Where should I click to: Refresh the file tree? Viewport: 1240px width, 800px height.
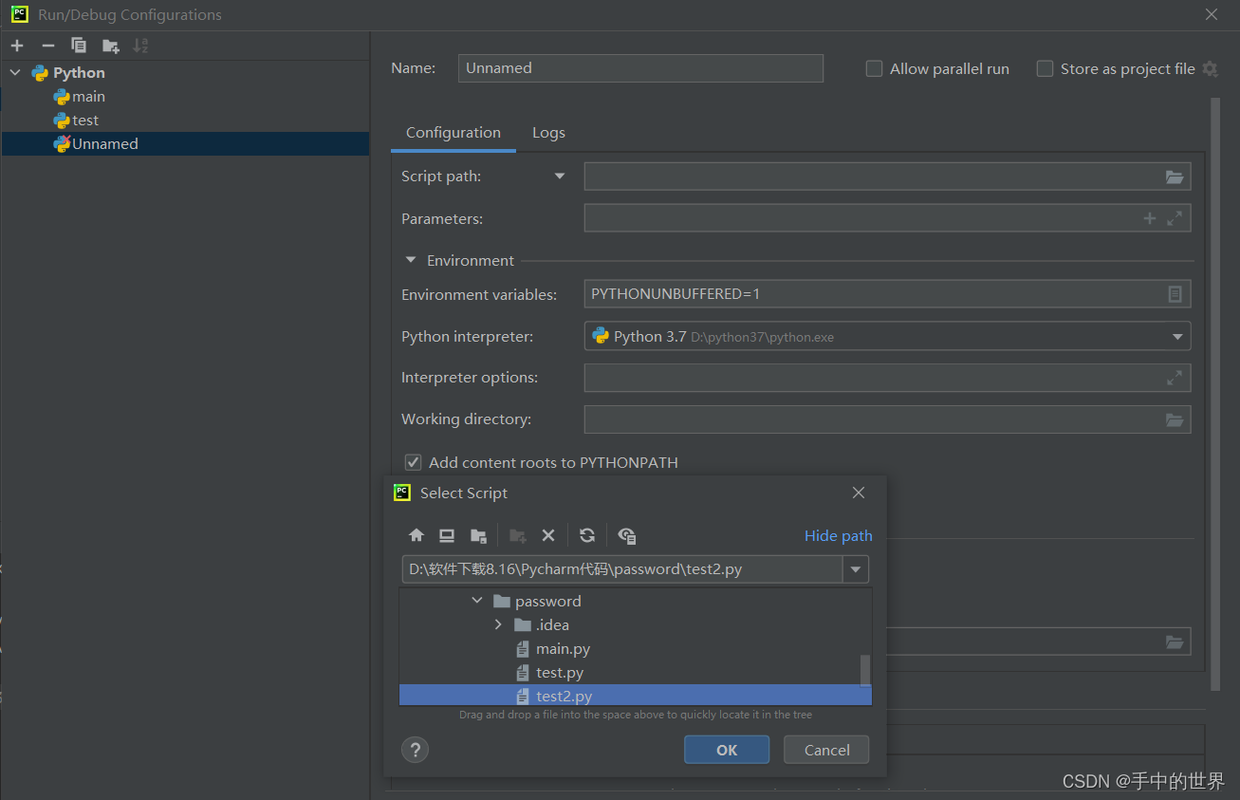[x=587, y=535]
